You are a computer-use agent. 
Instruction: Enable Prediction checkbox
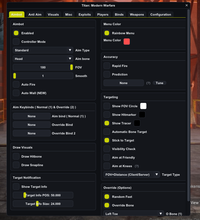[x=107, y=74]
